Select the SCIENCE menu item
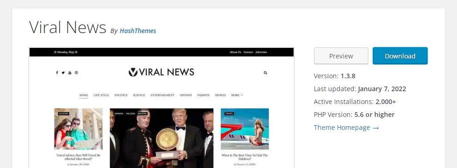The height and width of the screenshot is (168, 457). click(x=139, y=95)
